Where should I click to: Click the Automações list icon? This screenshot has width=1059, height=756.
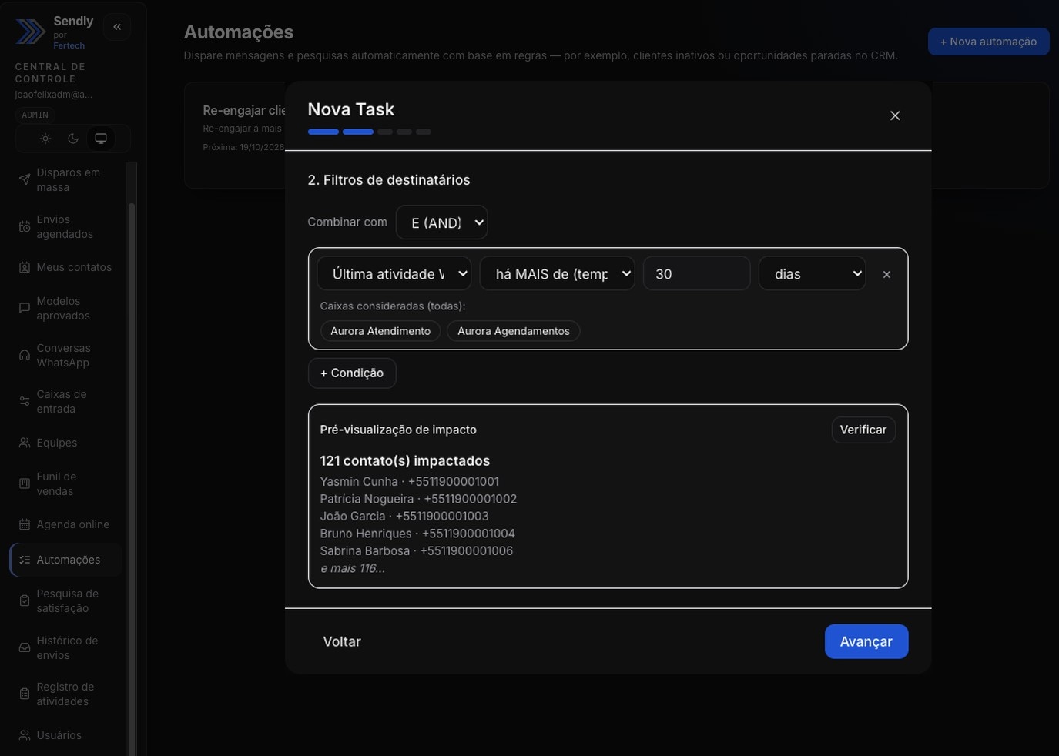(25, 560)
